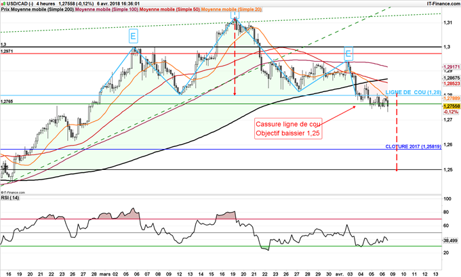Click the '02' date label after mars
Viewport: 461px width, 277px height.
click(x=115, y=274)
